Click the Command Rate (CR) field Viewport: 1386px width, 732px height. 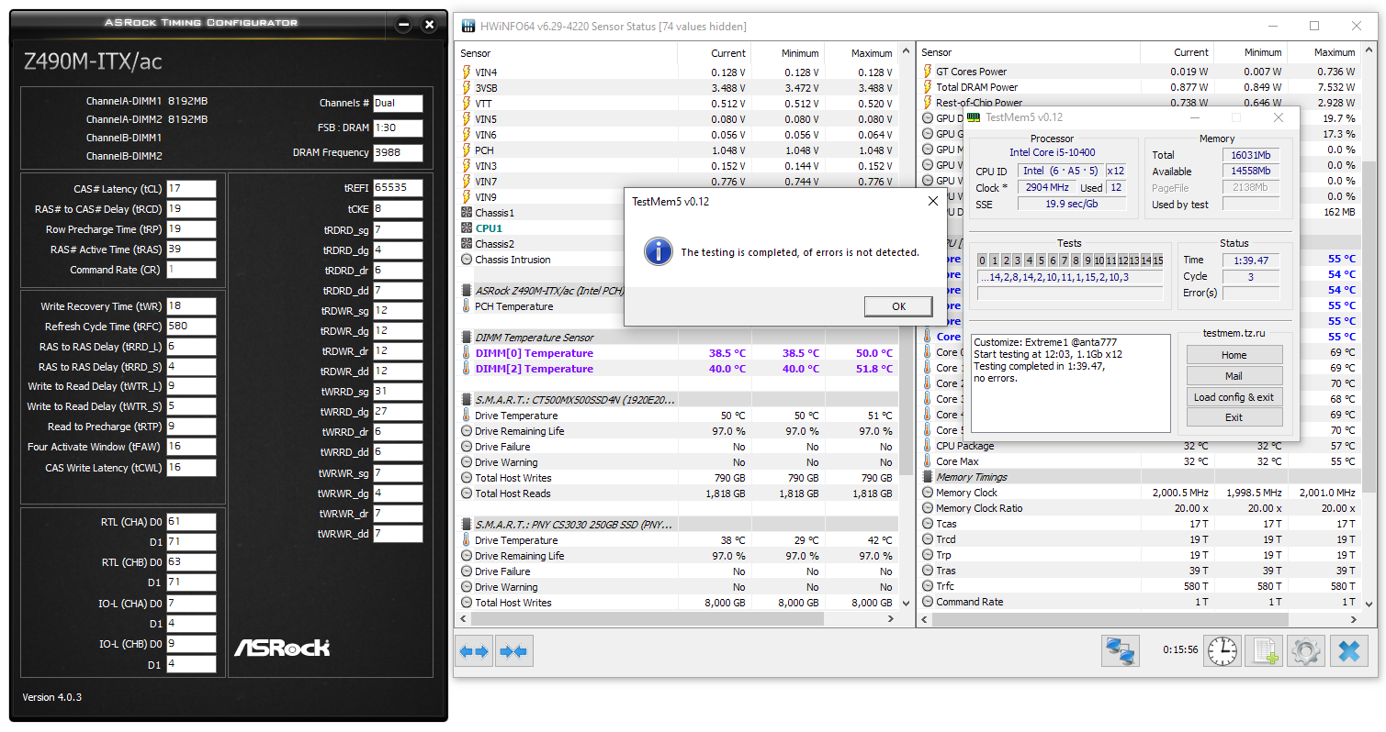click(191, 270)
